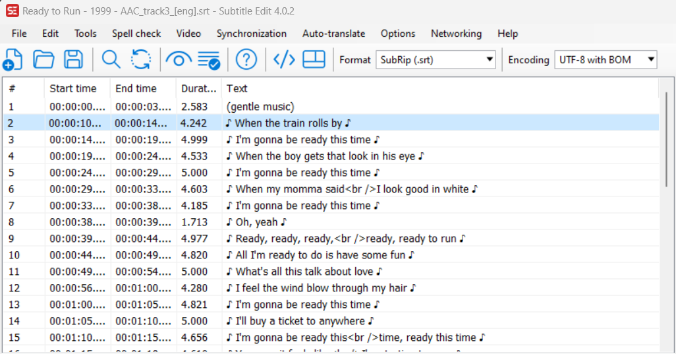
Task: Open the Format dropdown showing SubRip (.srt)
Action: (436, 60)
